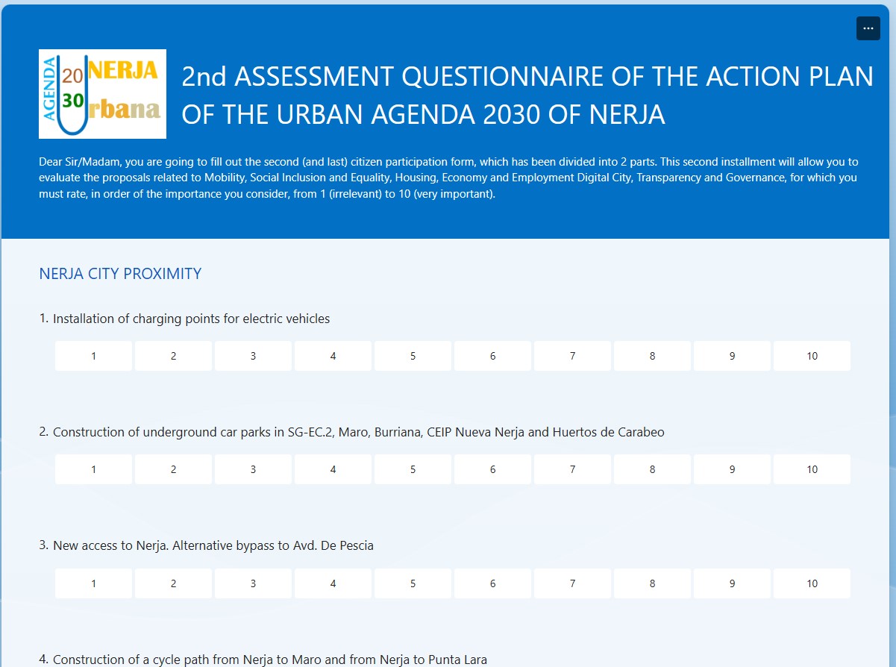Click the NERJA CITY PROXIMITY section heading

pos(120,274)
